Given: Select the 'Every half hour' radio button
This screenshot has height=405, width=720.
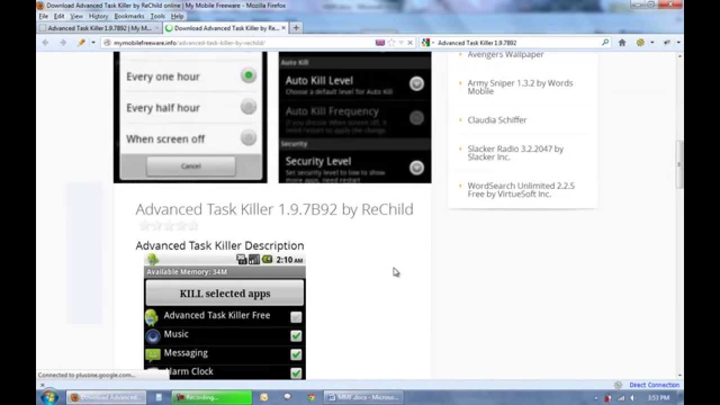Looking at the screenshot, I should (248, 107).
